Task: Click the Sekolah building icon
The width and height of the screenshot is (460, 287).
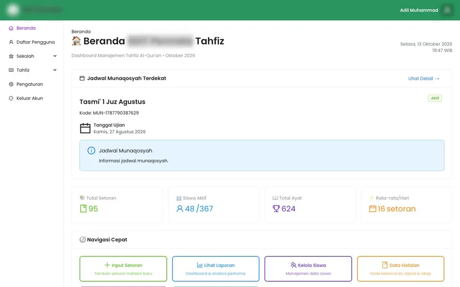Action: coord(11,56)
